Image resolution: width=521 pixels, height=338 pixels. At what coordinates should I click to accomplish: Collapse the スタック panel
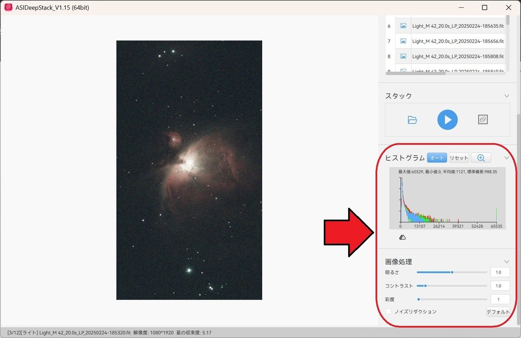tap(506, 96)
